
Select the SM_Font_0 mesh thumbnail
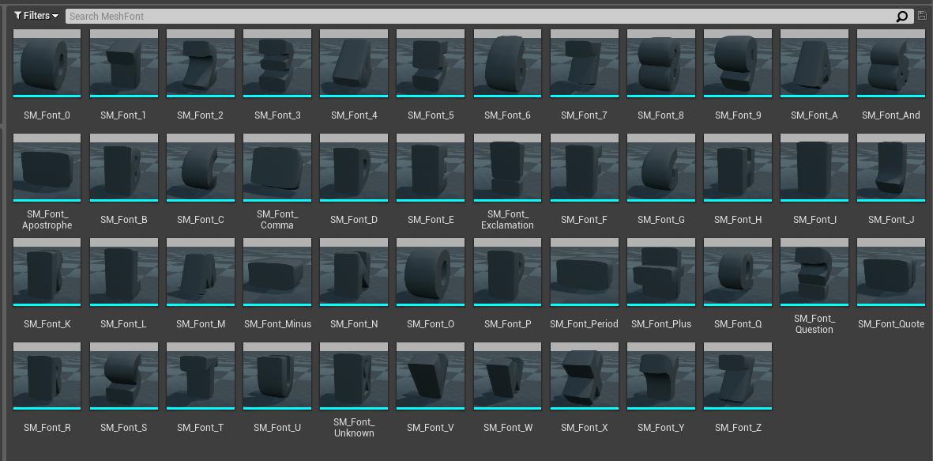47,63
